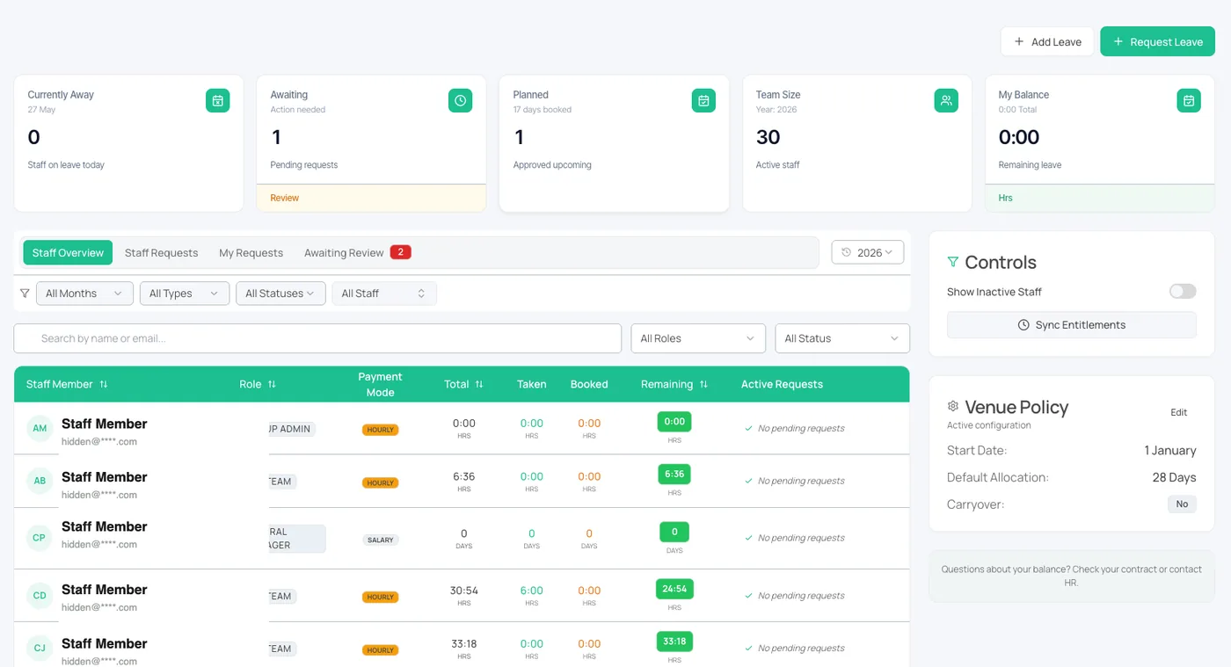Image resolution: width=1231 pixels, height=667 pixels.
Task: Click the Booked column header
Action: pos(589,384)
